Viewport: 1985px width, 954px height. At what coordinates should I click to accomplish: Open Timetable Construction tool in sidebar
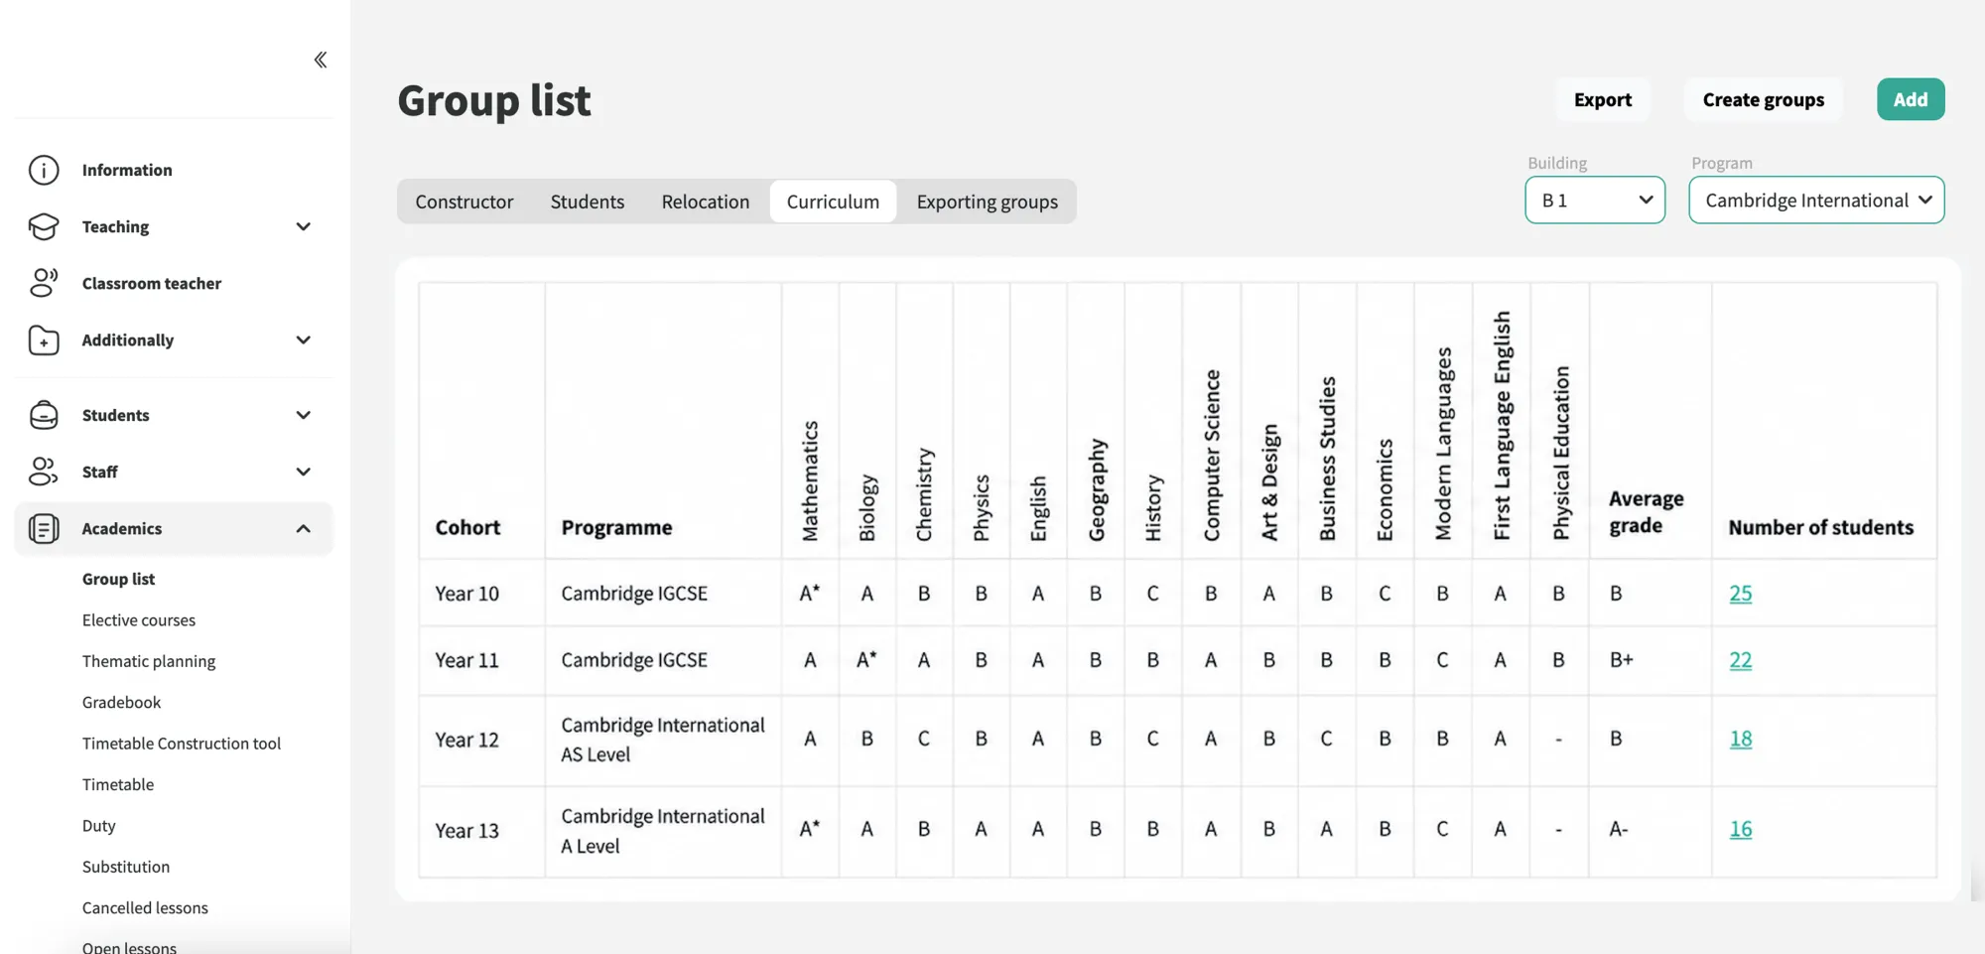182,744
